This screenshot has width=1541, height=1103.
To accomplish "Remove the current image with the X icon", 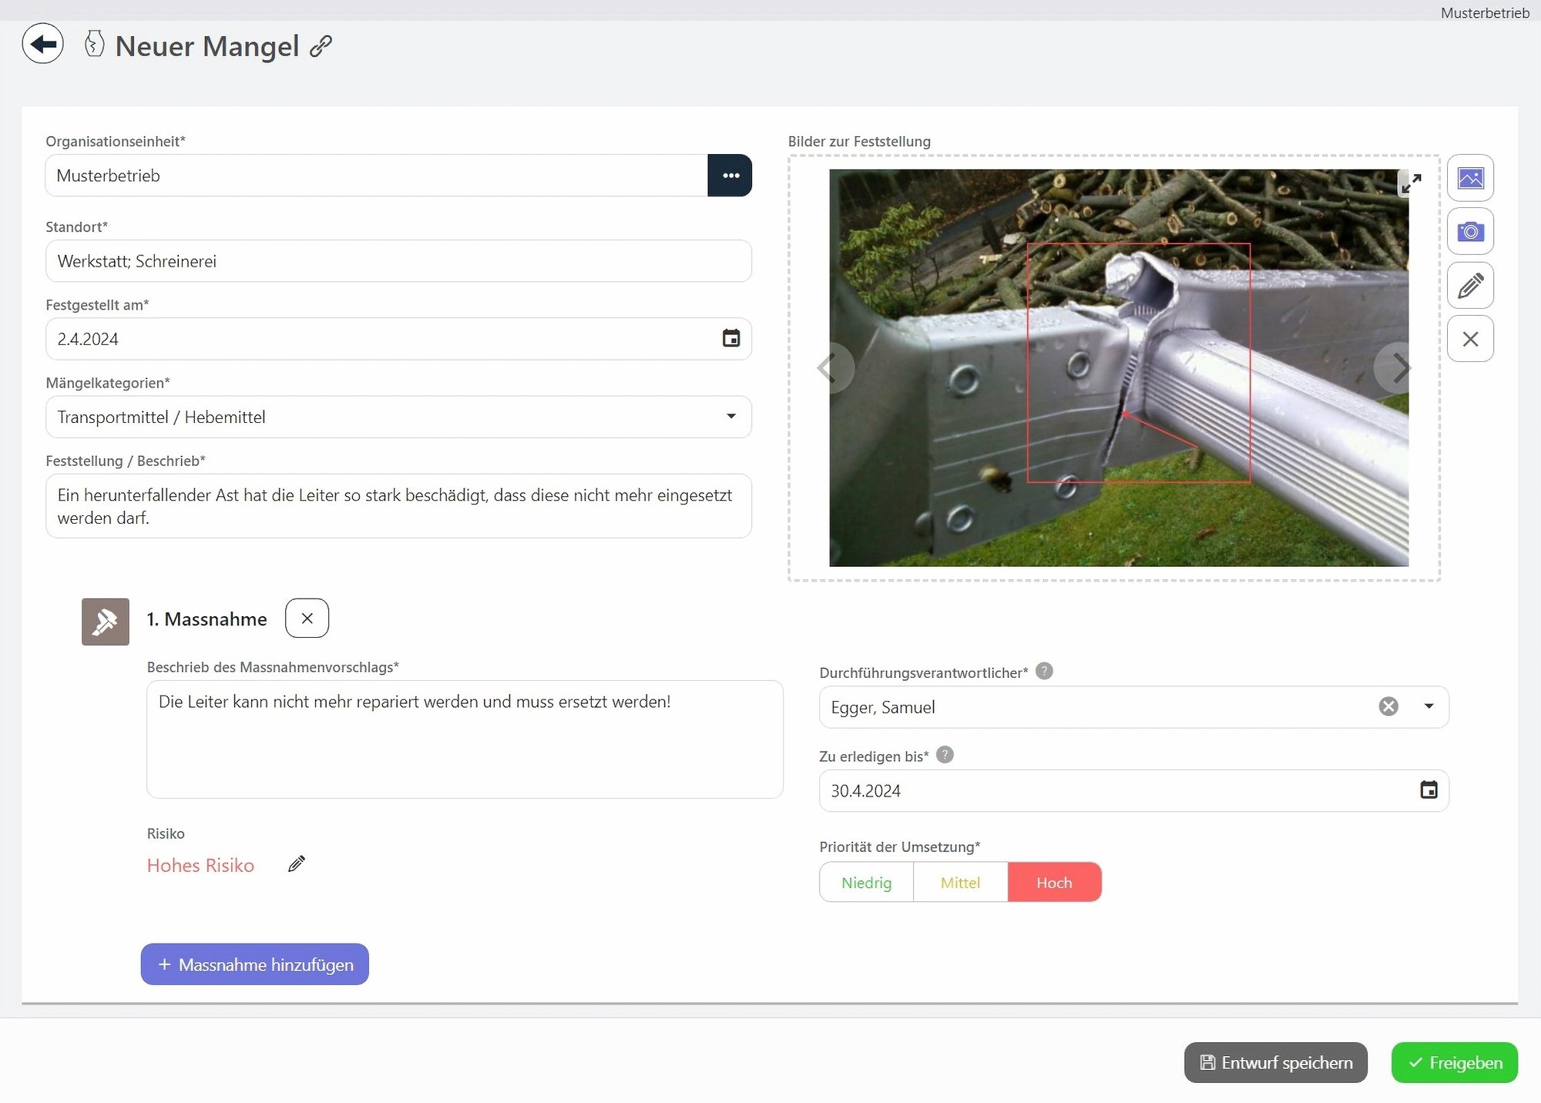I will tap(1470, 339).
